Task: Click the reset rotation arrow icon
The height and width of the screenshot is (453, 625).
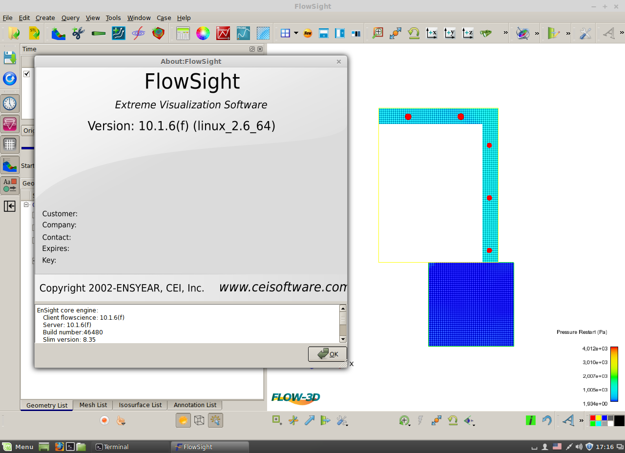Action: [414, 33]
